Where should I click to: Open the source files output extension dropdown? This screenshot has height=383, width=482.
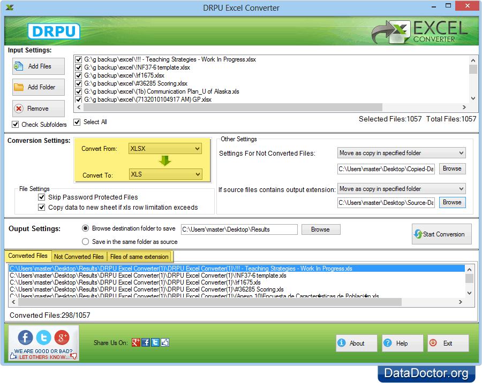pos(402,189)
